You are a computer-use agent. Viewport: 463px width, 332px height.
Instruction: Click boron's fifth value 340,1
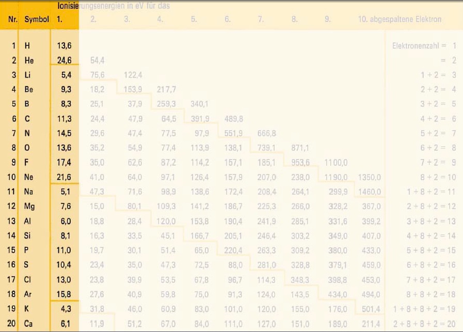[x=200, y=104]
